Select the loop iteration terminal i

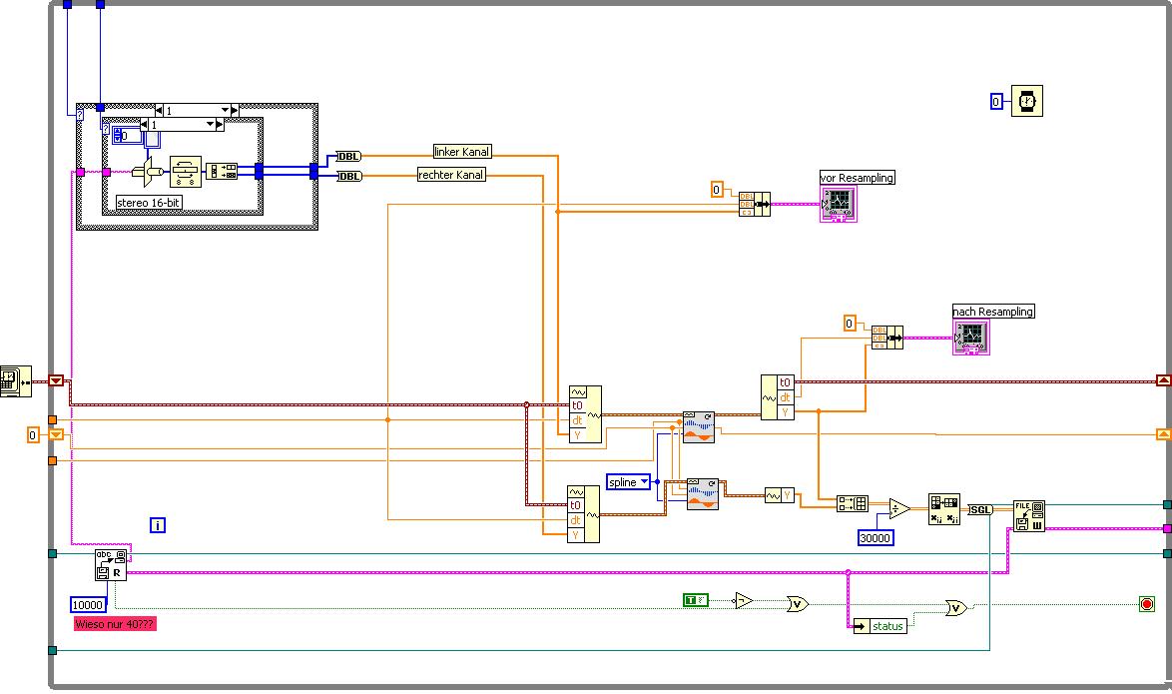158,525
